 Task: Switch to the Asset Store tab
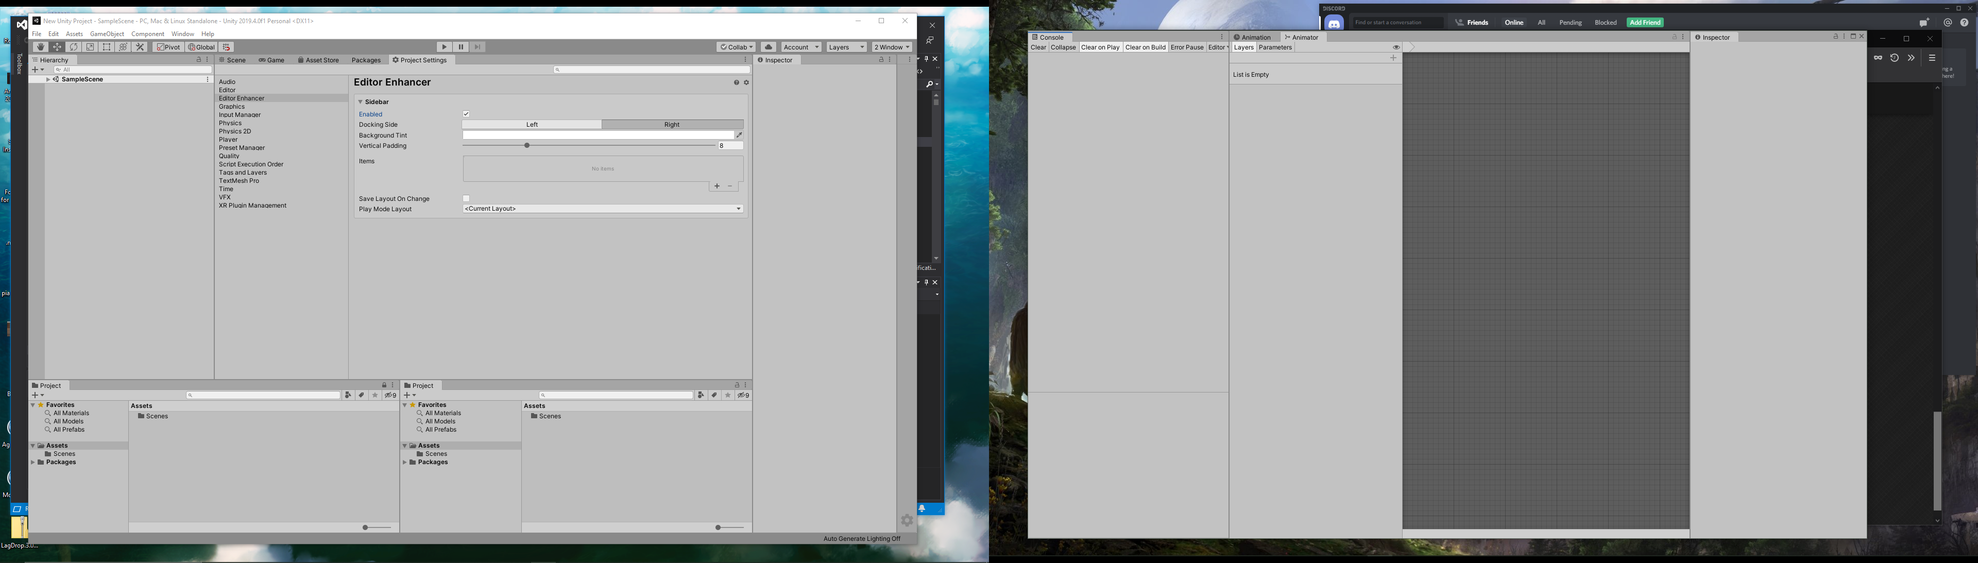[x=319, y=60]
